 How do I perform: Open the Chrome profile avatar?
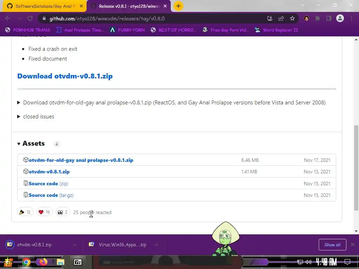340,18
